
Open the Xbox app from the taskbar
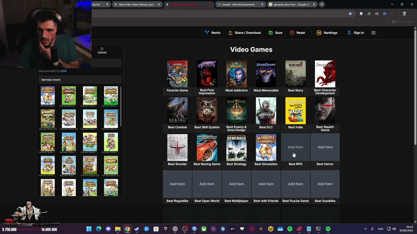click(204, 229)
